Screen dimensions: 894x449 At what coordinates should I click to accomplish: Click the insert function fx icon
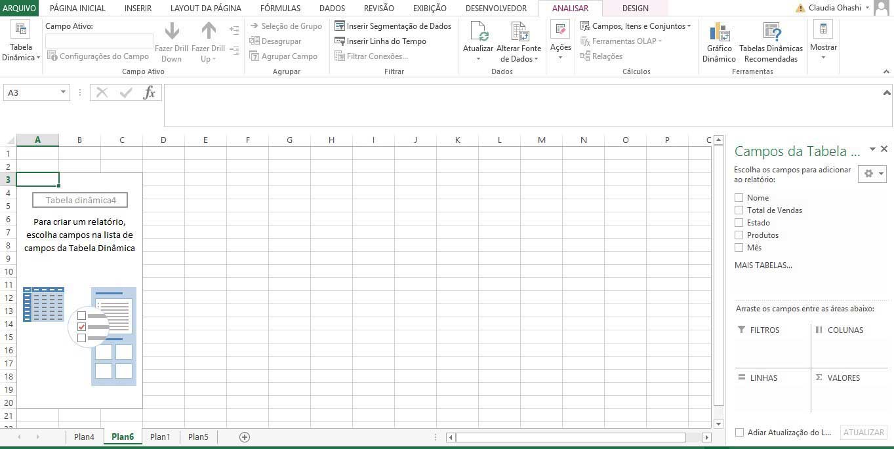click(x=150, y=92)
